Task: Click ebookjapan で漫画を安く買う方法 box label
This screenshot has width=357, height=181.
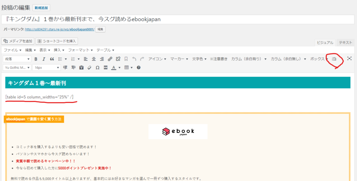Action: pyautogui.click(x=34, y=119)
